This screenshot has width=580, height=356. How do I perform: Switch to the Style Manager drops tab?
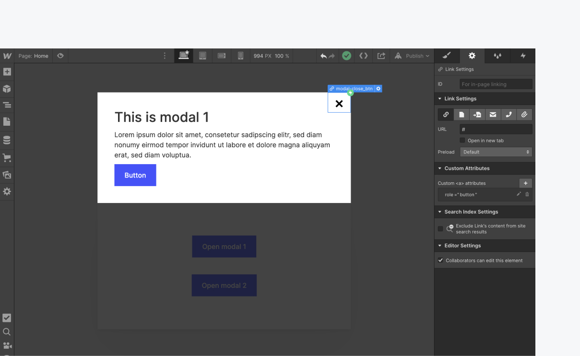coord(497,56)
